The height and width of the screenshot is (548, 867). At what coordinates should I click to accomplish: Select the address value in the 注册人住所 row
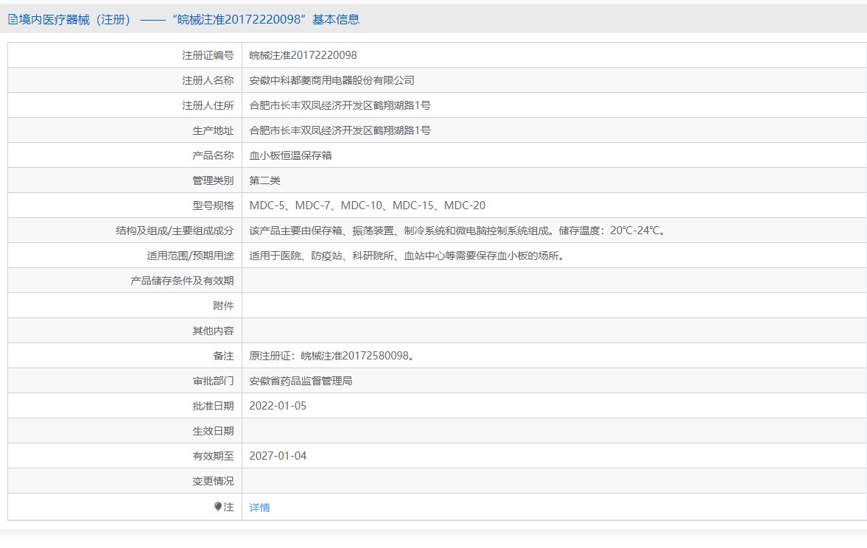click(x=340, y=105)
